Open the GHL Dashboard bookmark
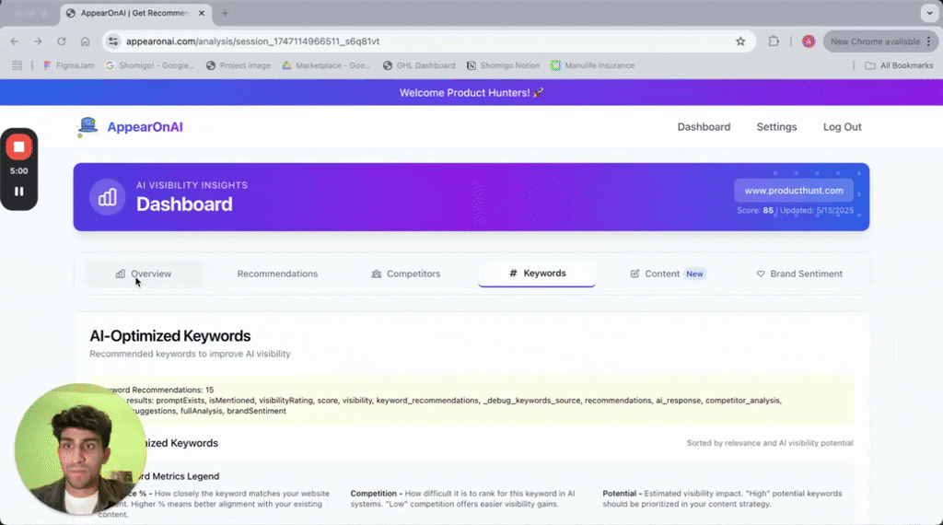943x525 pixels. [419, 65]
